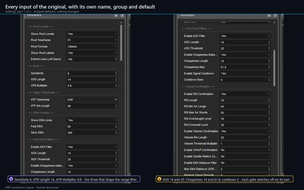Click the ATR Multiplier stepper arrows
The image size is (304, 190).
(116, 86)
